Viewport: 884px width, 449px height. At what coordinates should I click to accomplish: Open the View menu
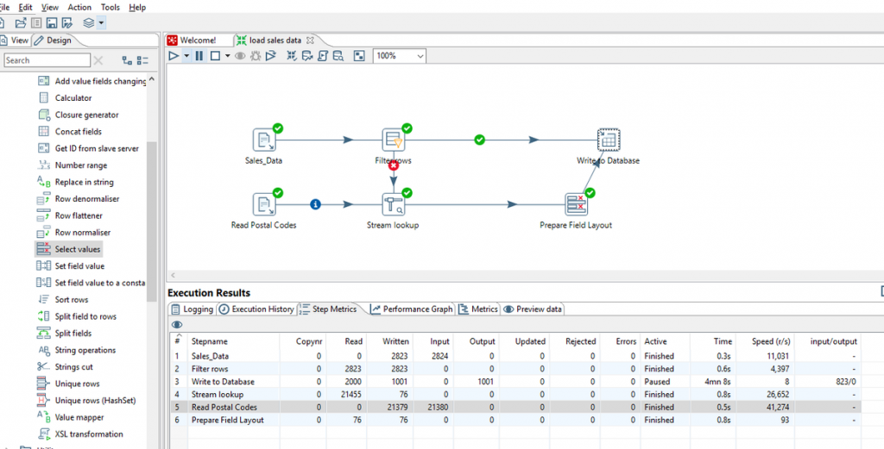(49, 7)
